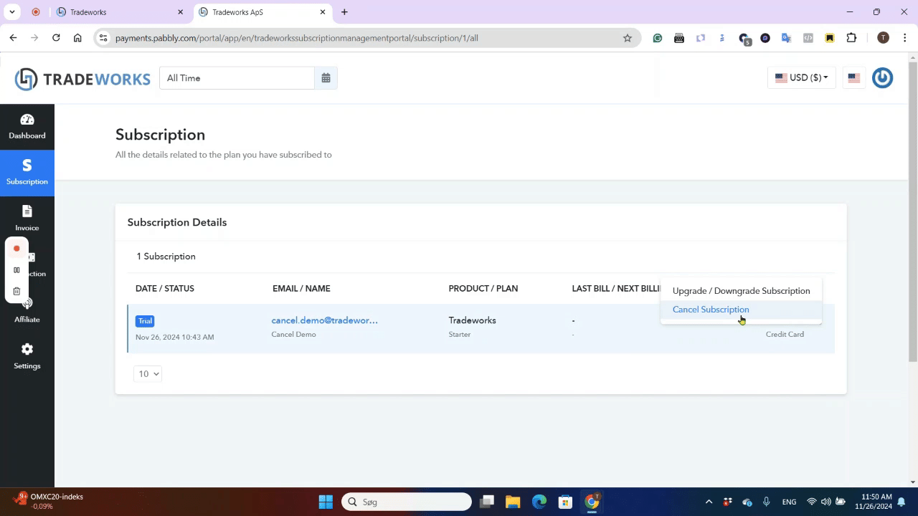The image size is (918, 516).
Task: Click the taskbar search box Søg
Action: 407,502
